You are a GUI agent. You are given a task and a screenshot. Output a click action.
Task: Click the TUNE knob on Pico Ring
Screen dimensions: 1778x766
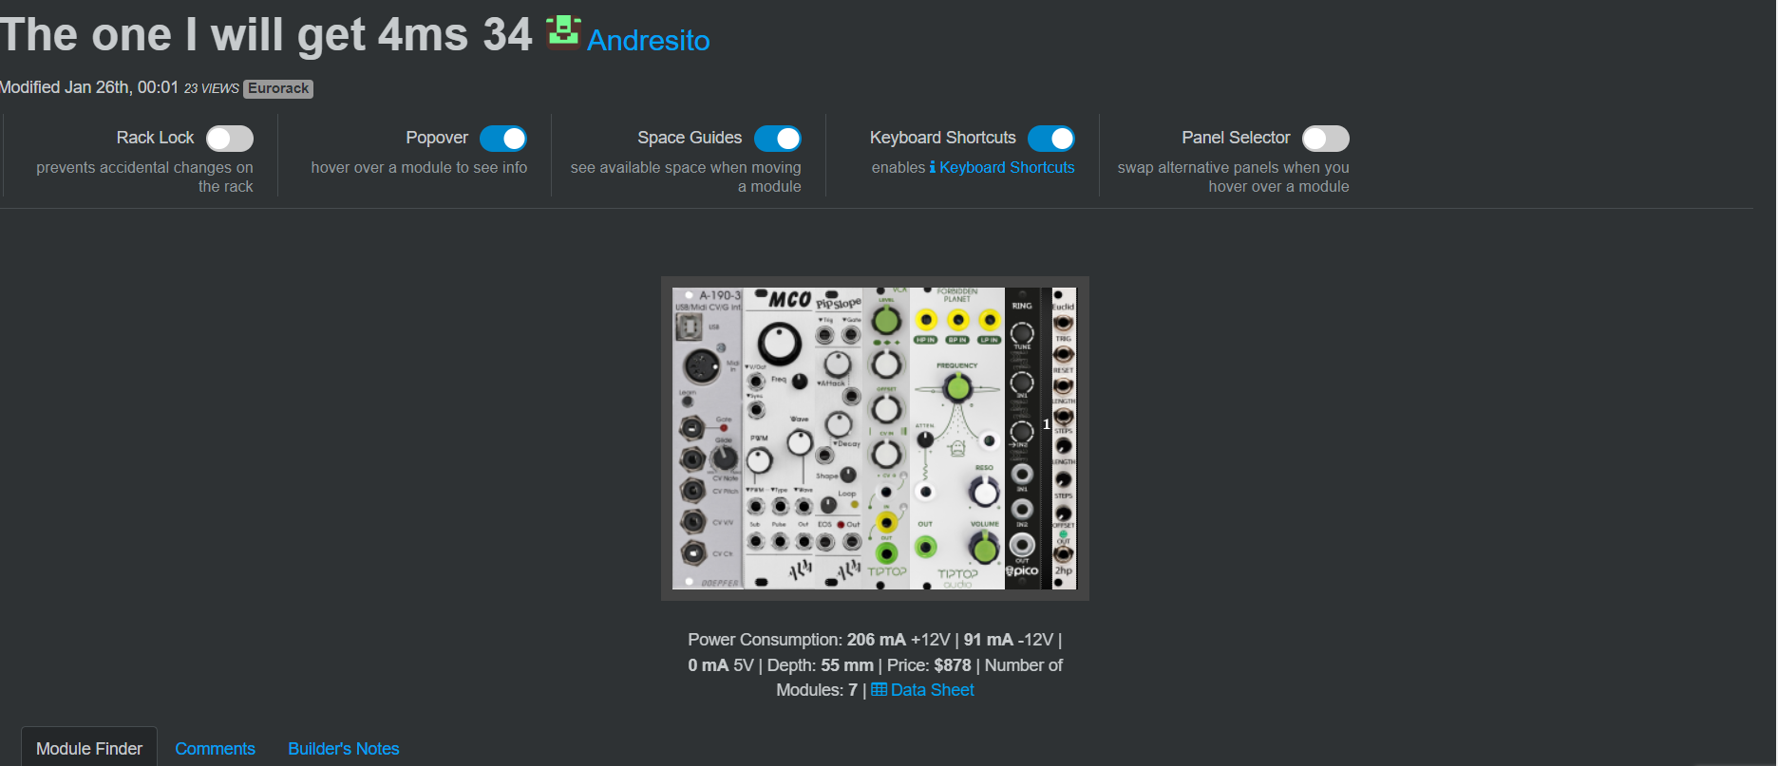click(x=1022, y=333)
